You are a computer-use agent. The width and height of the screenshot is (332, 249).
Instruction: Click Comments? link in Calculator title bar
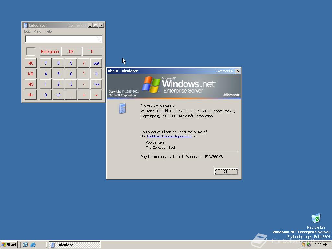(x=77, y=25)
